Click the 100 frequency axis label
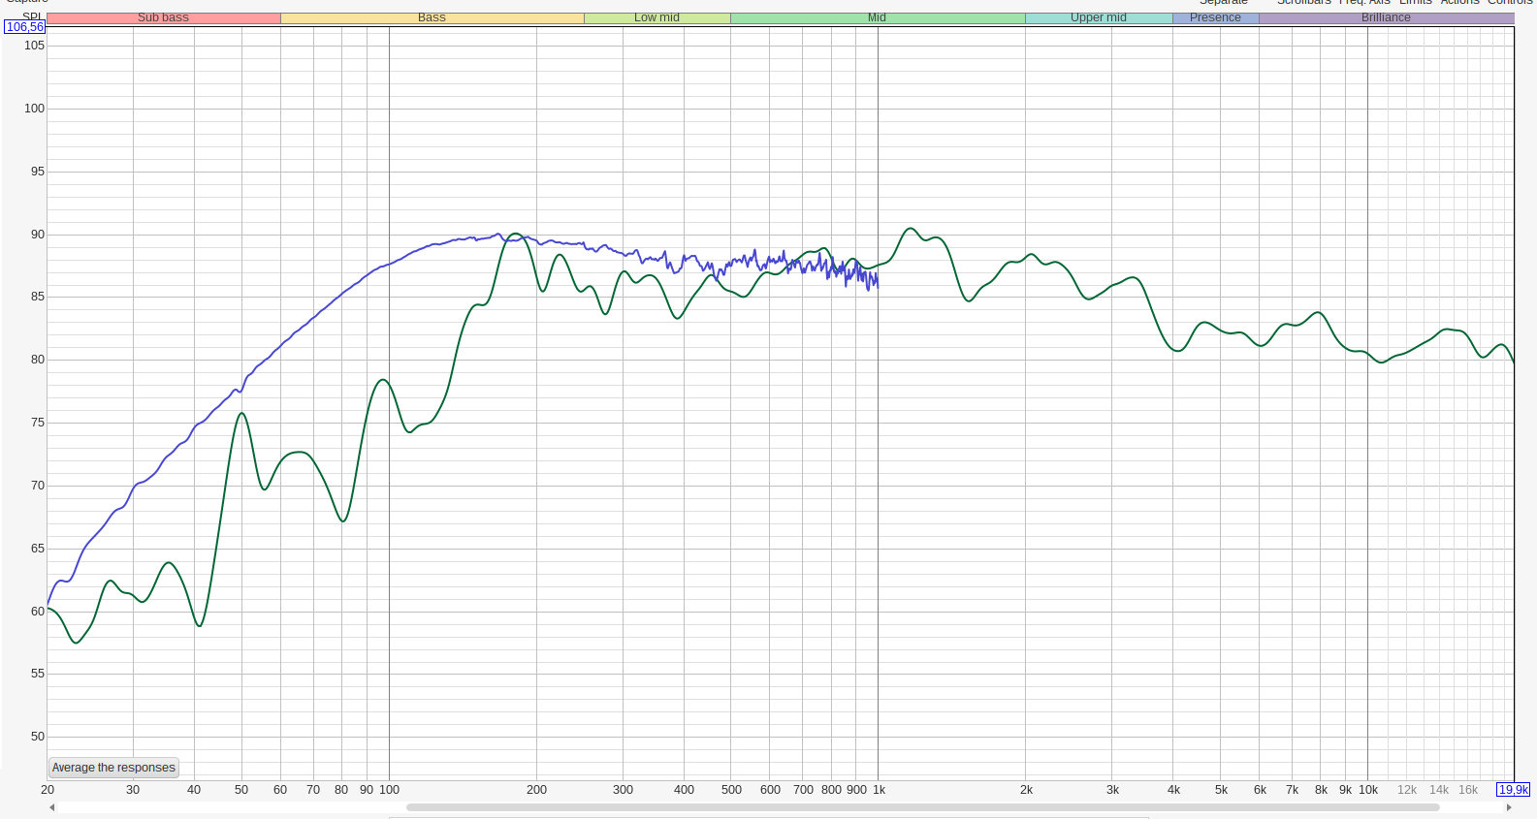 pyautogui.click(x=389, y=790)
